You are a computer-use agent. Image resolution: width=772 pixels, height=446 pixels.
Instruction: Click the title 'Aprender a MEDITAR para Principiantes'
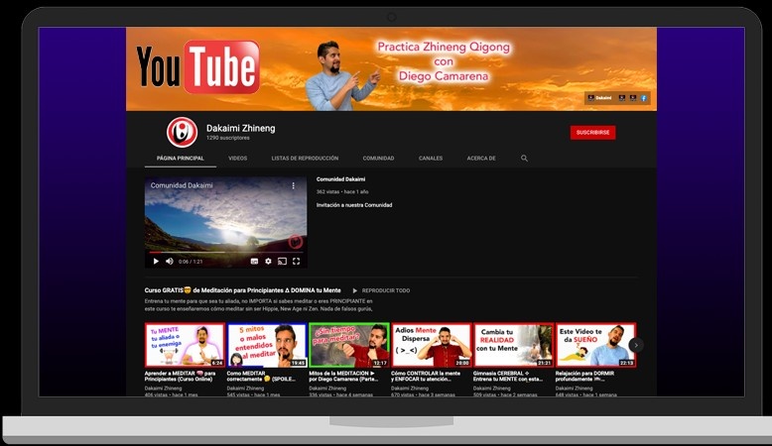coord(181,377)
